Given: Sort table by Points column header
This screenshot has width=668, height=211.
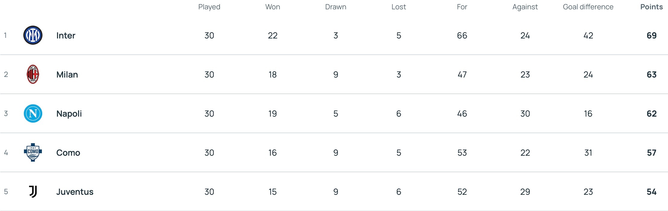Looking at the screenshot, I should [651, 7].
